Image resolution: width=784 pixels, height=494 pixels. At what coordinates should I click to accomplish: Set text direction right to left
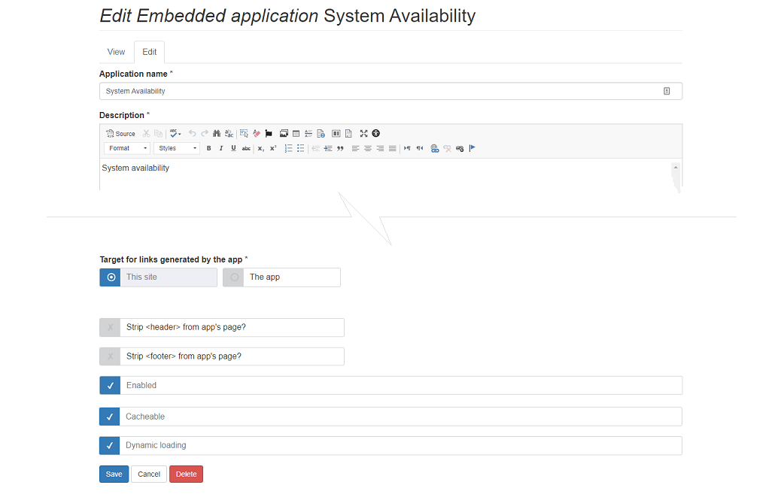click(x=420, y=148)
